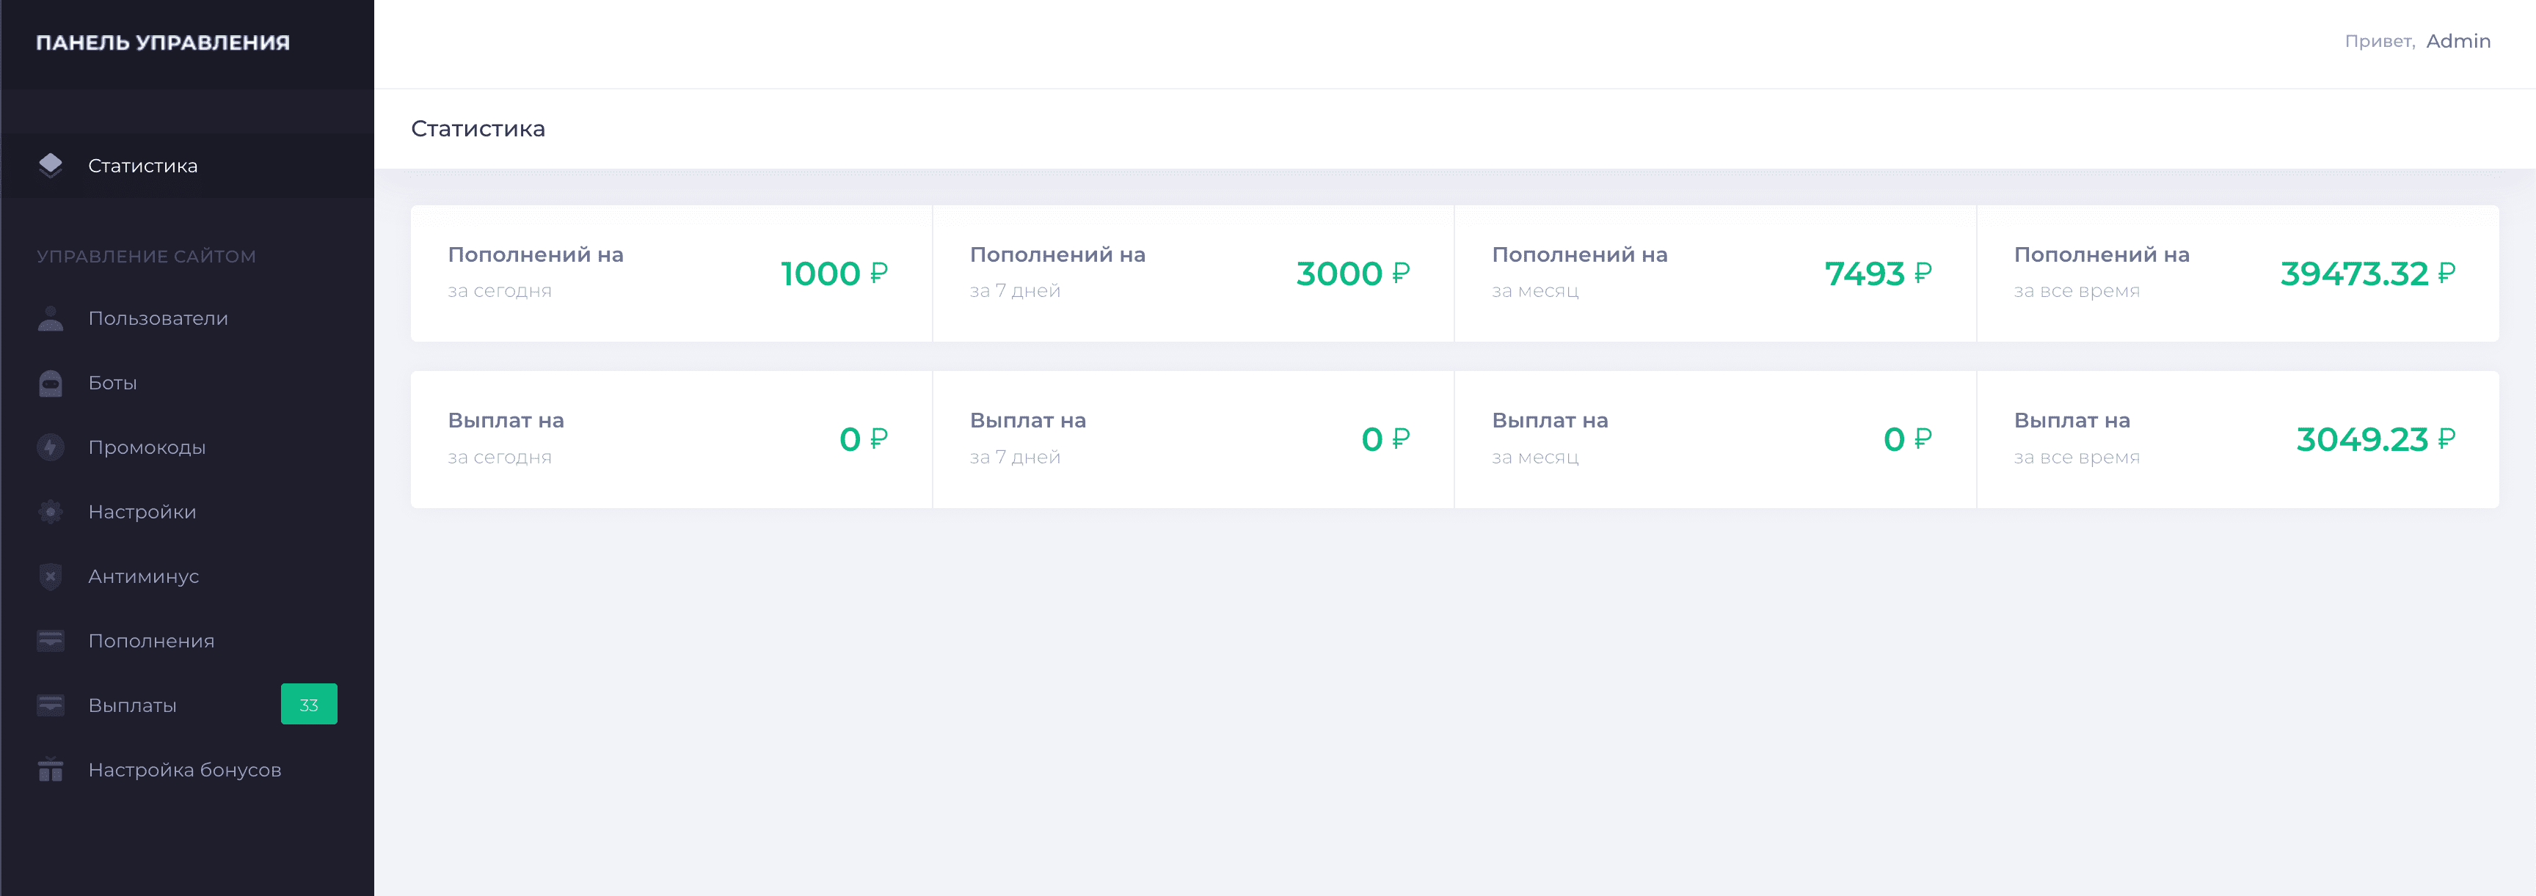Click the Payouts card icon
This screenshot has height=896, width=2536.
[x=50, y=705]
